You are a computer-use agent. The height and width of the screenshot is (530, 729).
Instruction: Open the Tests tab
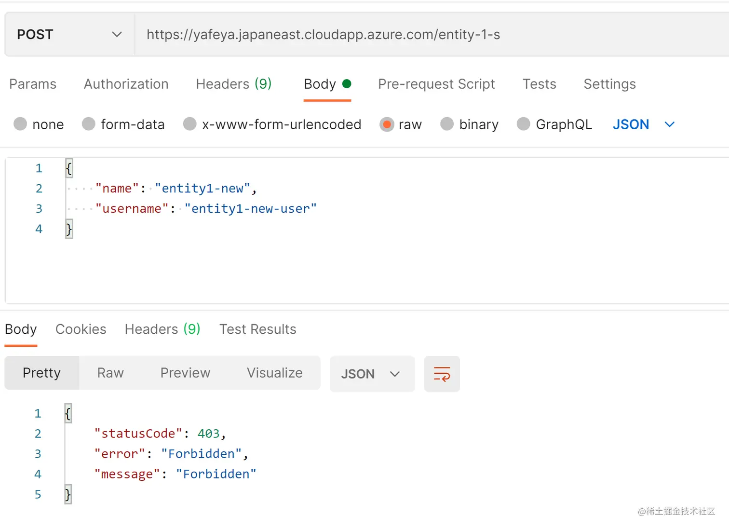[539, 84]
